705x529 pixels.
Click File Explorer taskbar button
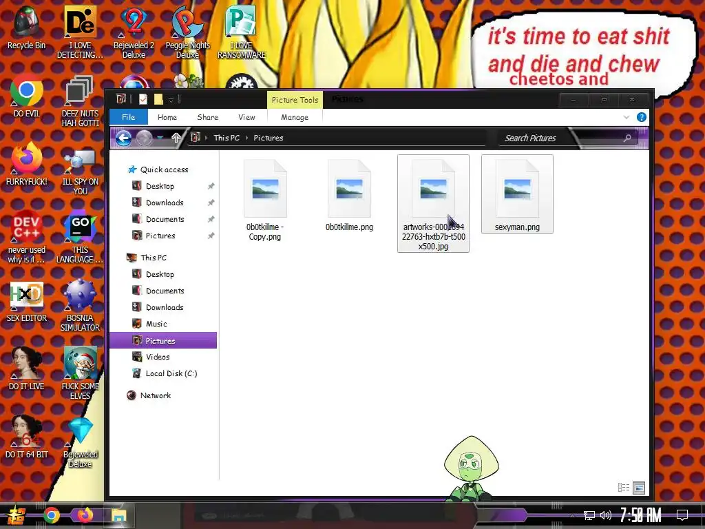pos(118,515)
